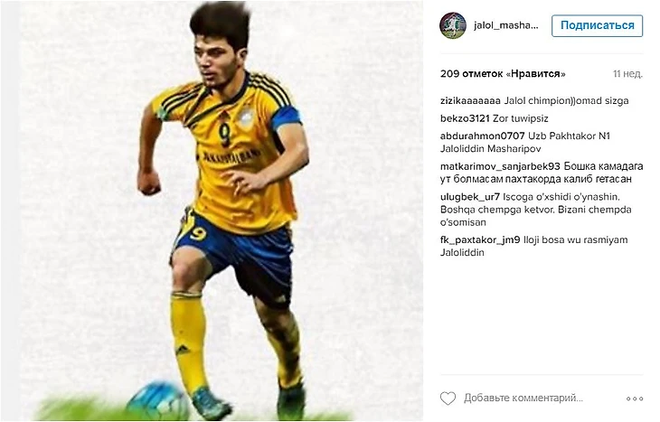Click the Добавьте комментарий input field

click(523, 398)
